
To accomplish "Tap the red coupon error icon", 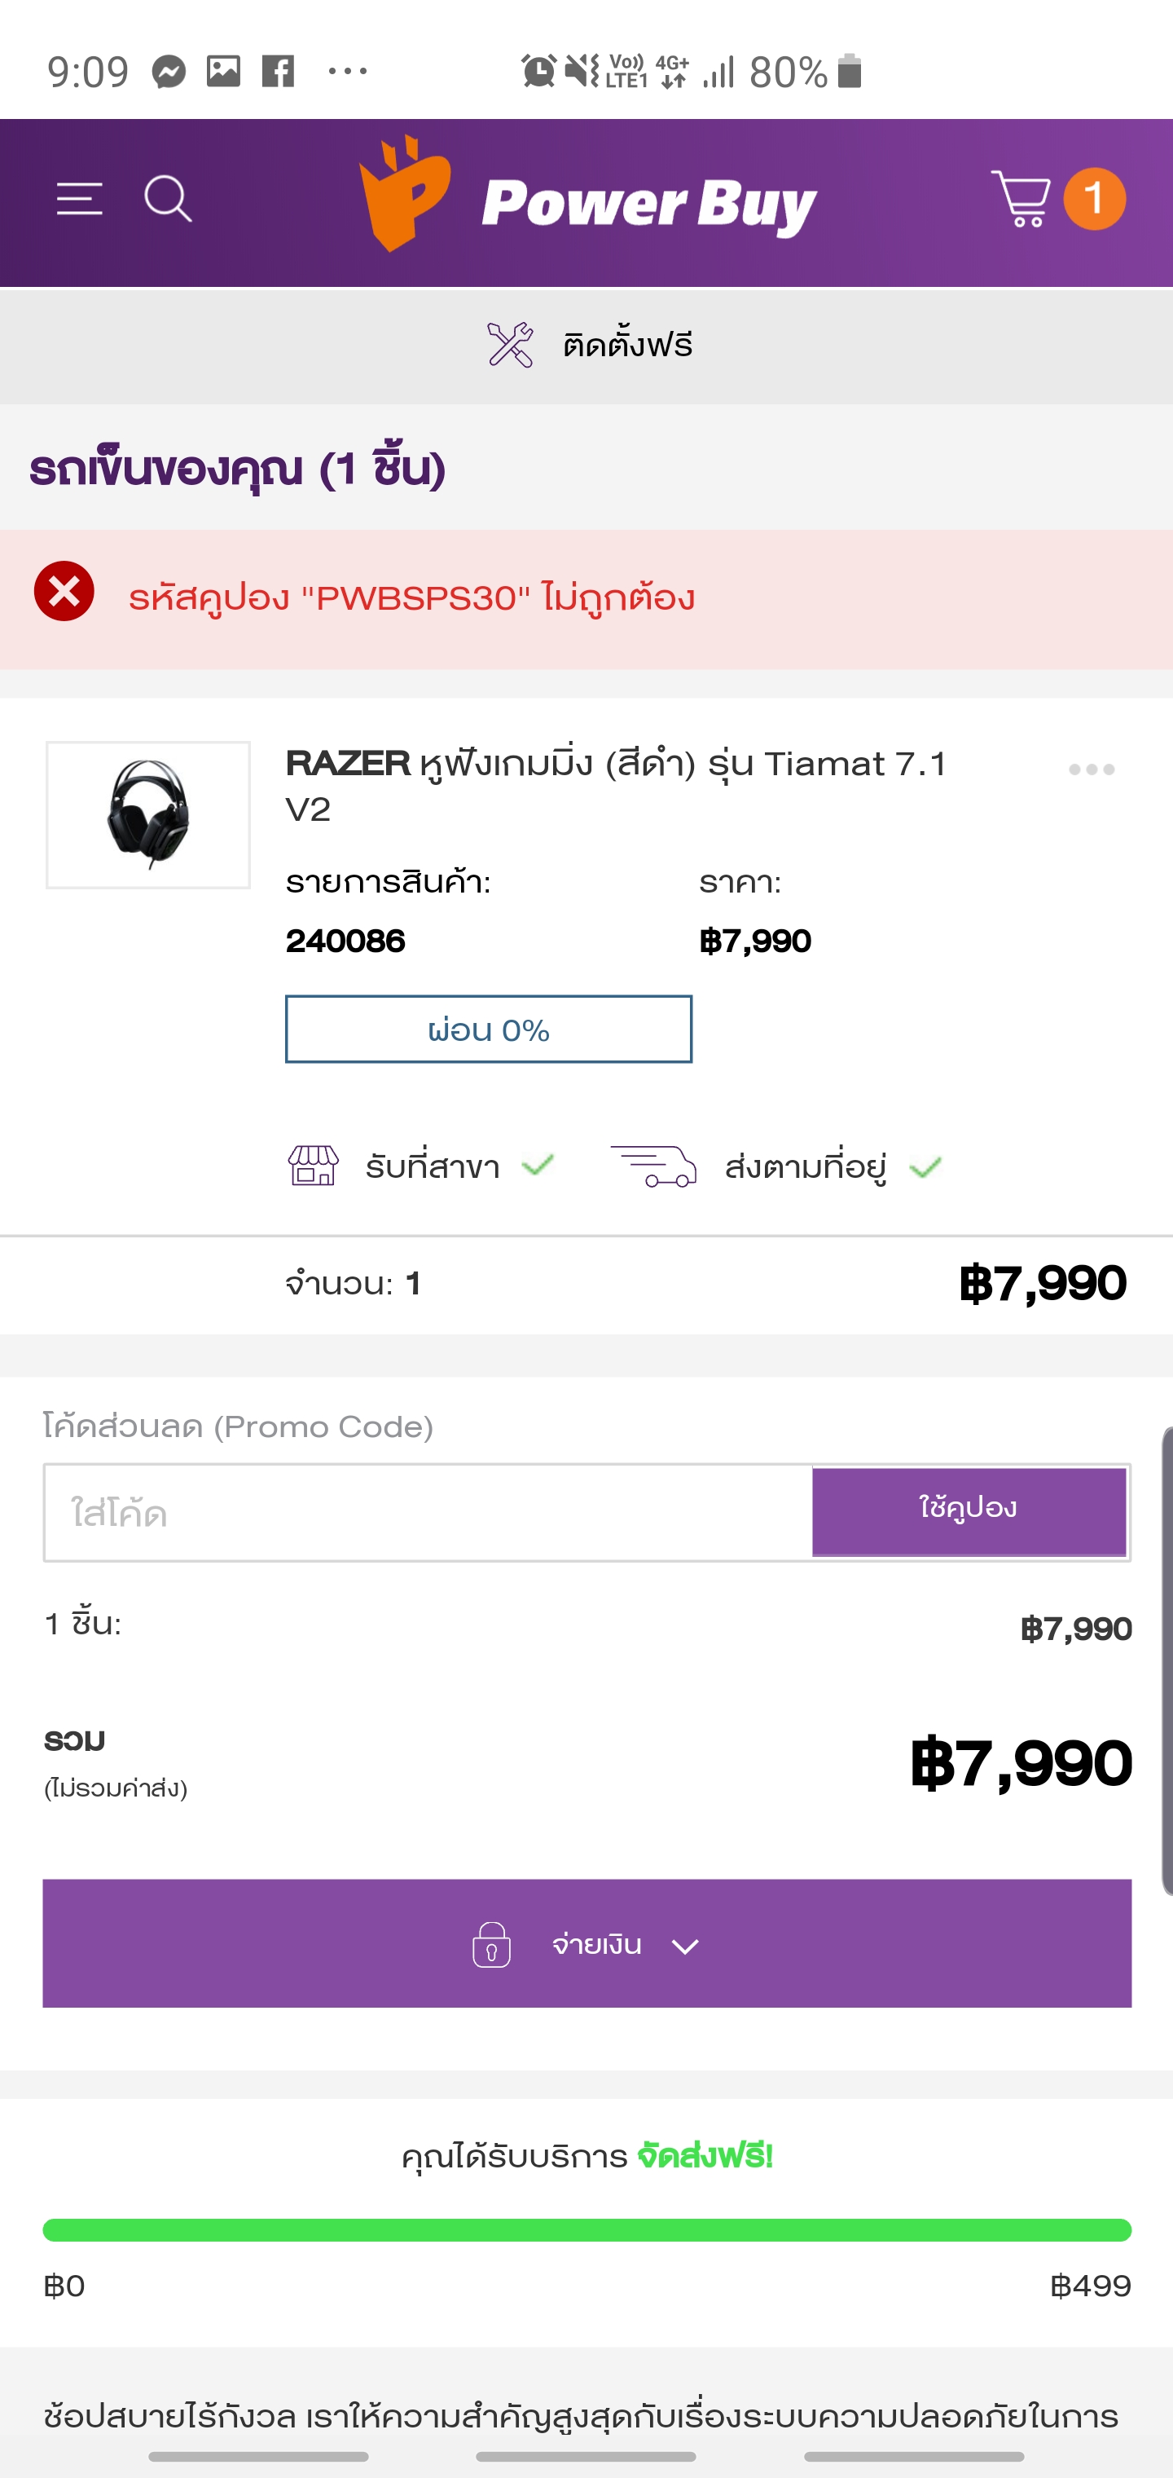I will click(64, 591).
